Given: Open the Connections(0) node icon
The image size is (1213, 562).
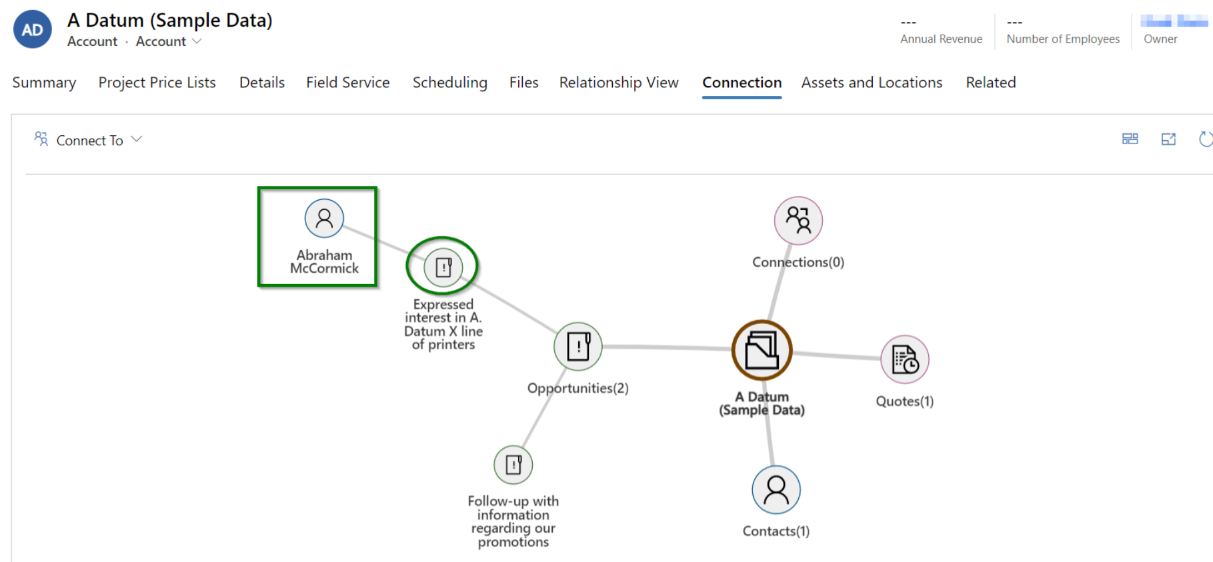Looking at the screenshot, I should pos(798,221).
